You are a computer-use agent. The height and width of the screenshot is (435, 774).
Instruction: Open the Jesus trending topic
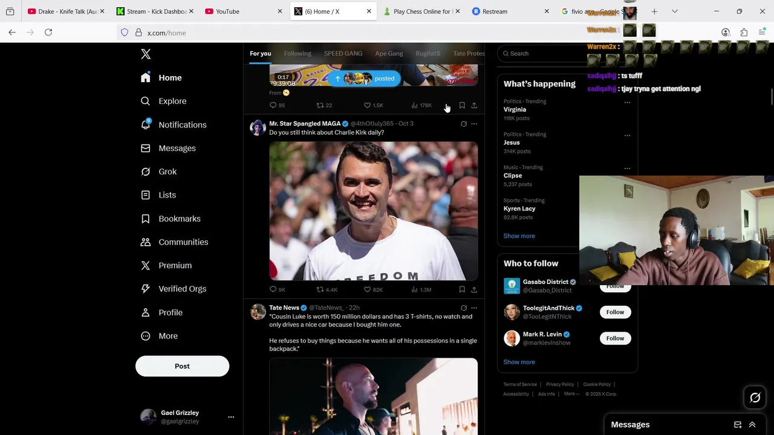[x=512, y=143]
